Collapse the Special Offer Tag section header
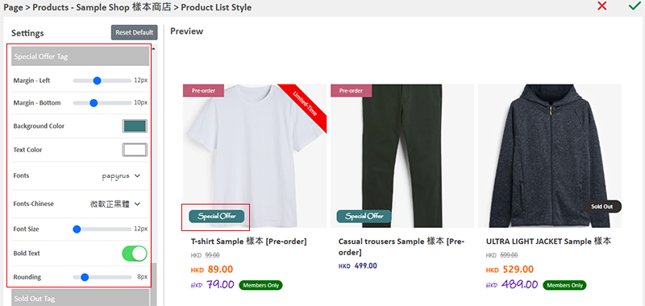Screen dimensions: 645x306 (80, 56)
